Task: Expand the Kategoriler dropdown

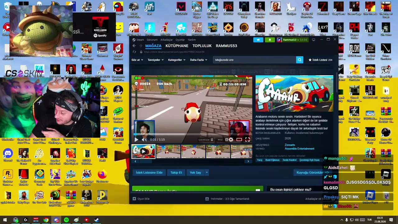Action: click(177, 60)
